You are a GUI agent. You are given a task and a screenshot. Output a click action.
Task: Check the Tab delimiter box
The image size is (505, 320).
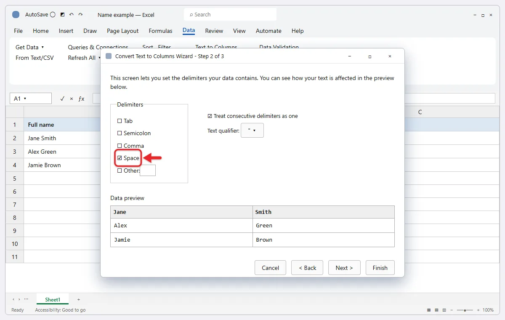point(120,121)
